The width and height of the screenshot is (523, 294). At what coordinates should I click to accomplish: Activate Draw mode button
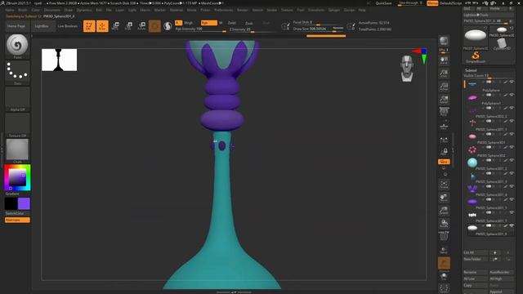tap(102, 26)
